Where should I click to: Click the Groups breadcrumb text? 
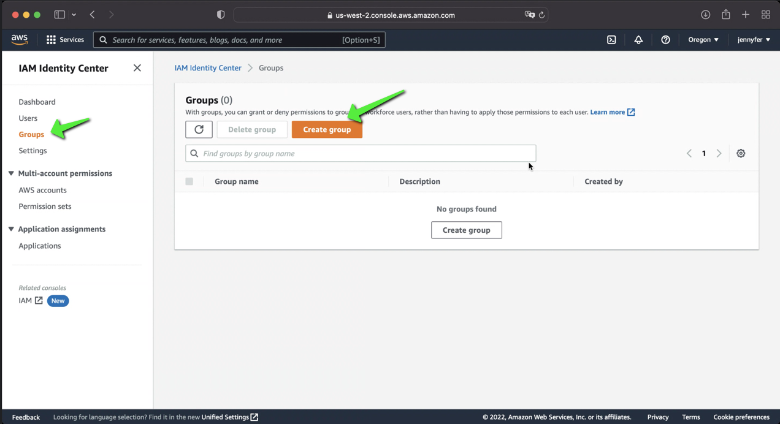(x=271, y=68)
